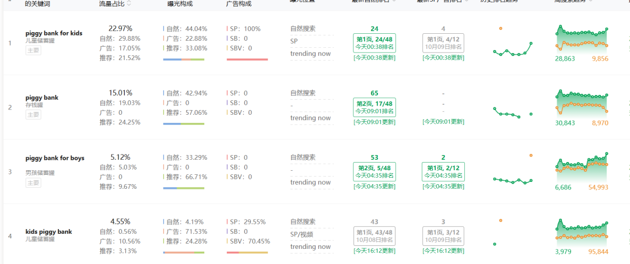Screen dimensions: 630x264
Task: Click the 第2页, 17/48 natural rank box
Action: 374,107
